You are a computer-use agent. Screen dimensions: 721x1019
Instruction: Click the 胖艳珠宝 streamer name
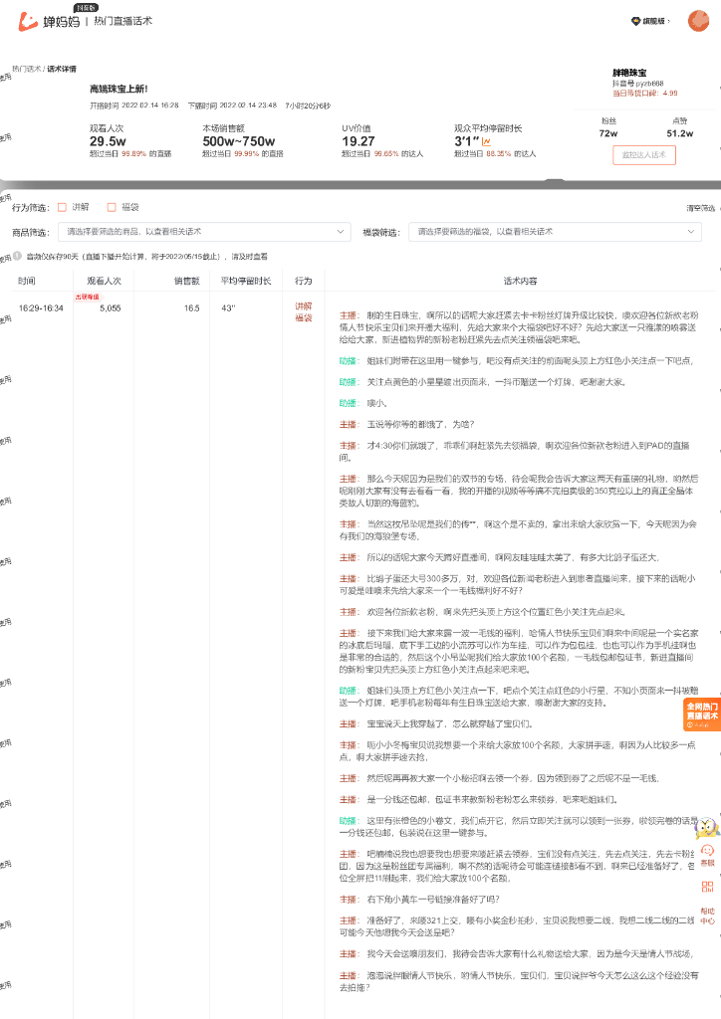(x=629, y=73)
